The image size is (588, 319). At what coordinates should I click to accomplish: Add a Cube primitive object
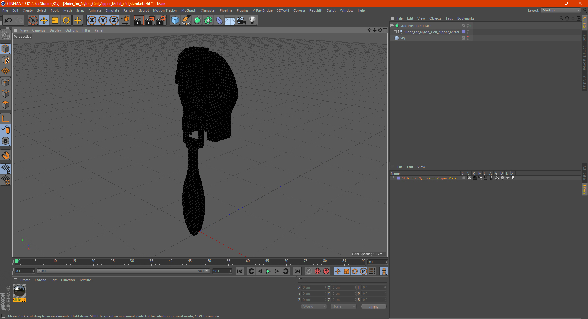175,21
